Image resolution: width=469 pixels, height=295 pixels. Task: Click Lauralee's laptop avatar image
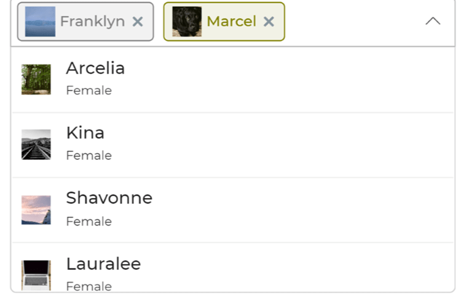[x=36, y=275]
